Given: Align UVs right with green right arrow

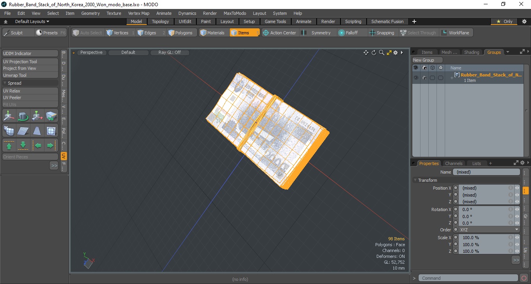Looking at the screenshot, I should 51,145.
